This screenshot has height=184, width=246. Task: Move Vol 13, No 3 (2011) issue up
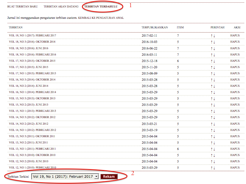tap(211, 137)
